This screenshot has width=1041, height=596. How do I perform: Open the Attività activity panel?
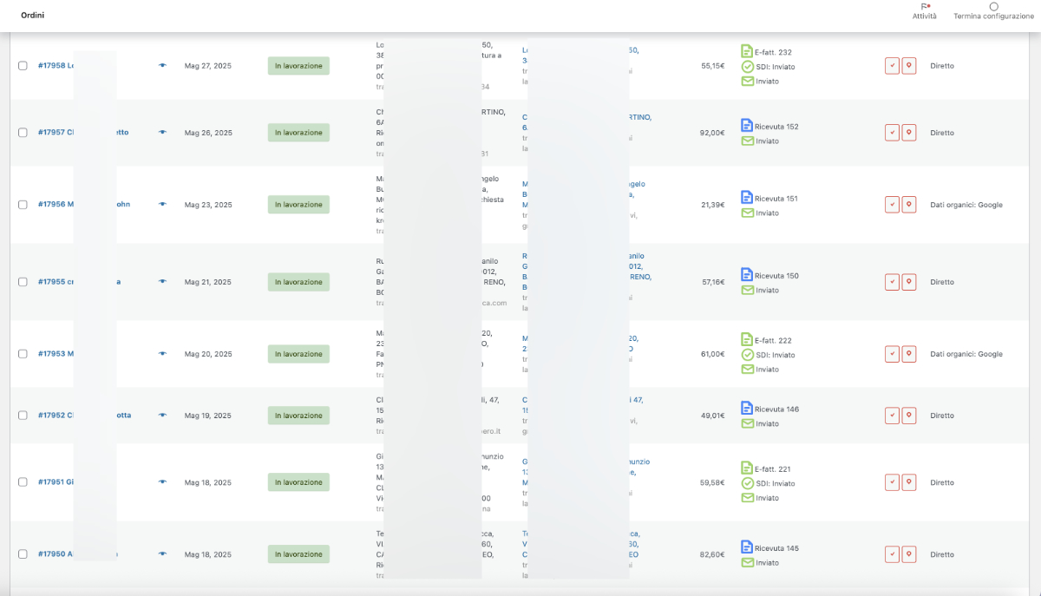point(924,11)
